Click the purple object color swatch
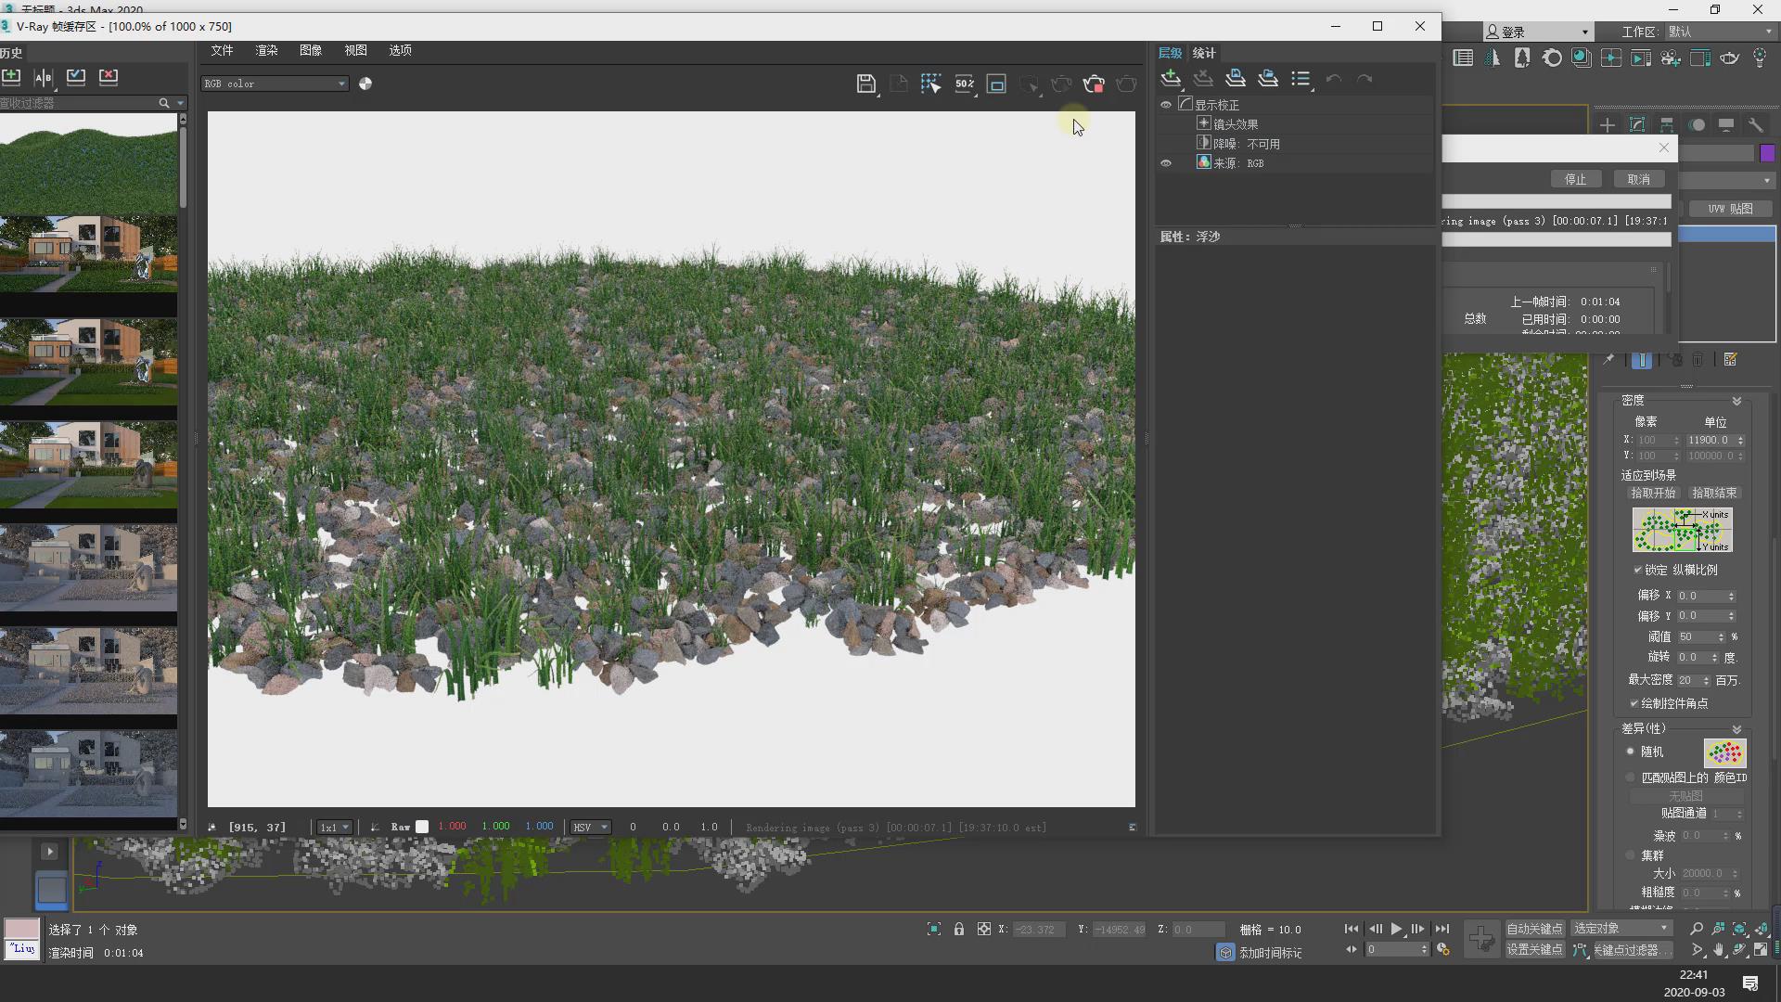Viewport: 1781px width, 1002px height. [1767, 153]
